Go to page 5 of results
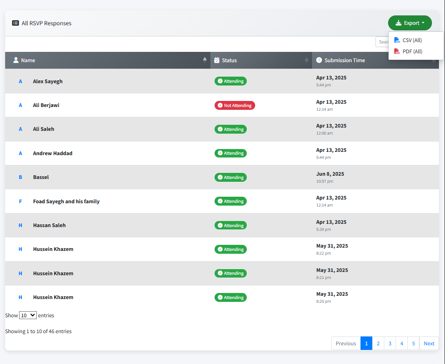445x364 pixels. [x=413, y=343]
